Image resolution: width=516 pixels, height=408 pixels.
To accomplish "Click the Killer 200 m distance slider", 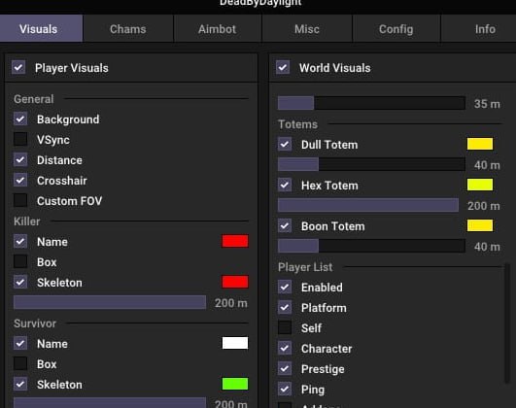I will (110, 302).
